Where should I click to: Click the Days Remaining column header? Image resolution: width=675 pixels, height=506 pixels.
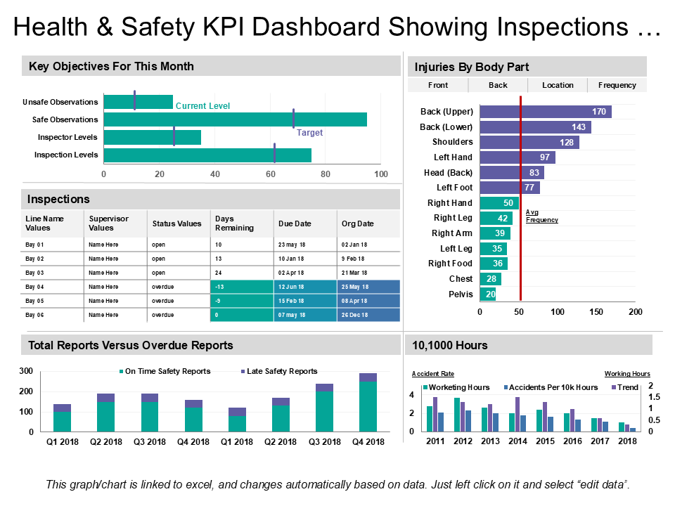pos(242,223)
